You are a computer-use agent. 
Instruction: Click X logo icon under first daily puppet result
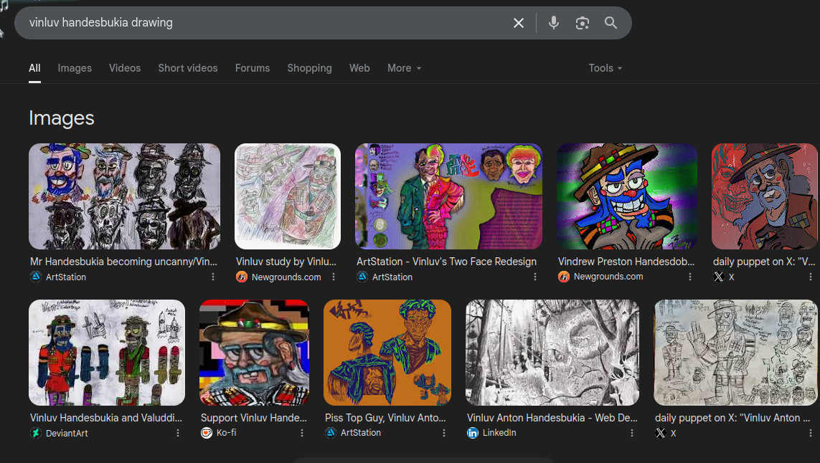pos(719,277)
